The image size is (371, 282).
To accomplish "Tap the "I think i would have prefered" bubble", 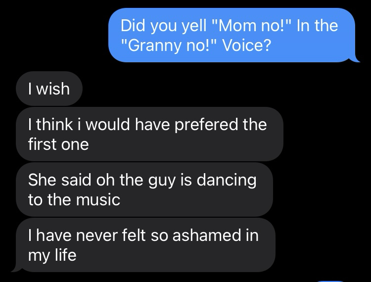I will [x=148, y=134].
